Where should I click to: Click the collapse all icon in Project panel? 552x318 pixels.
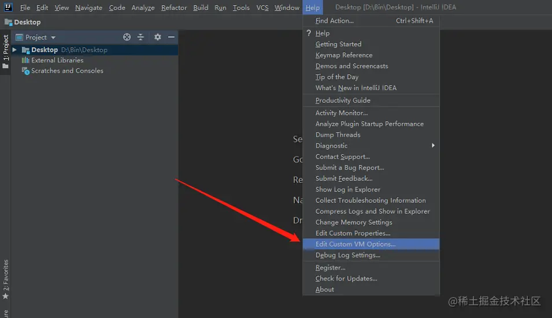pyautogui.click(x=140, y=37)
